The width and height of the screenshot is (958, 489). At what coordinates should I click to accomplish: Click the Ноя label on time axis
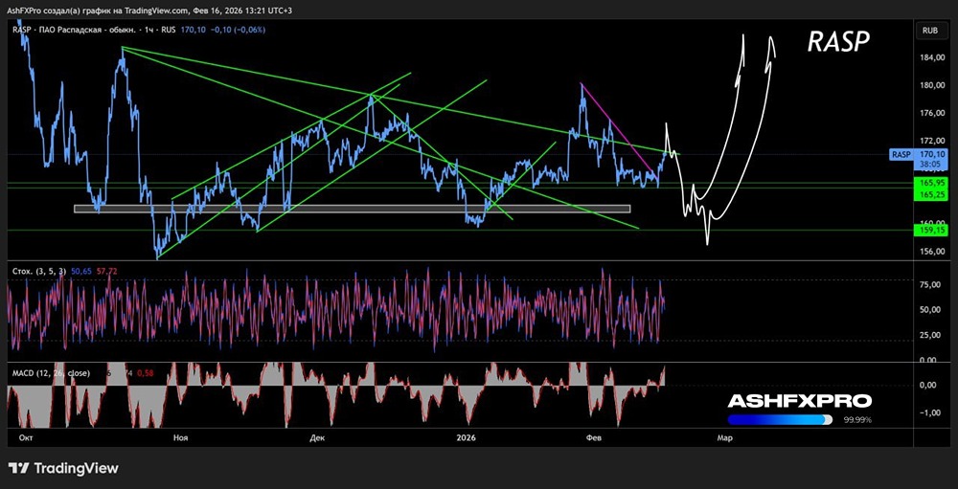(180, 437)
